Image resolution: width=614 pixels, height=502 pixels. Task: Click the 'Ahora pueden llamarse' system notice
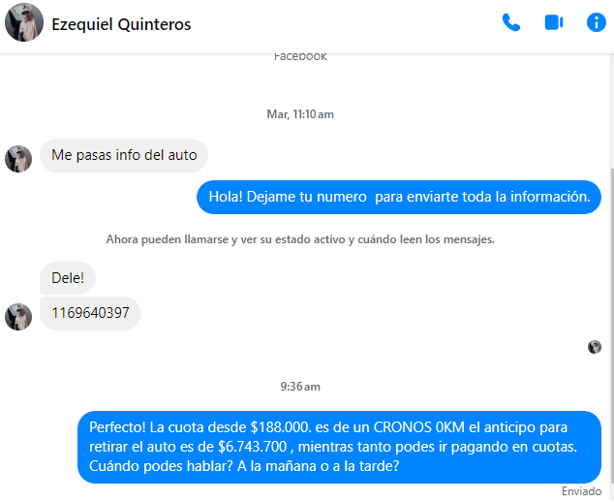click(x=300, y=239)
